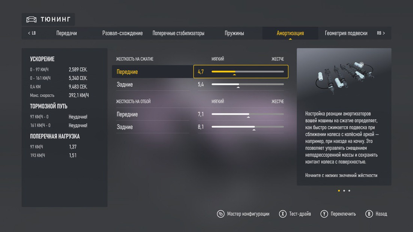The image size is (413, 232).
Task: Click the Назад label
Action: point(381,214)
